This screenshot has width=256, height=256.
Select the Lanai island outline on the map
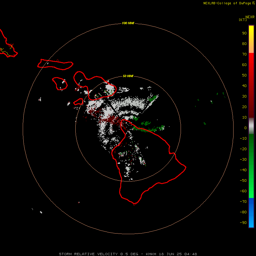(x=60, y=84)
